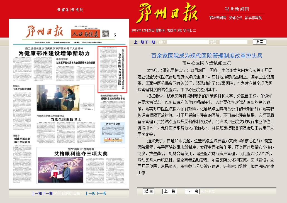Image resolution: width=287 pixels, height=203 pixels.
Task: Click the 新媒体 text in the banner
Action: [x=63, y=10]
